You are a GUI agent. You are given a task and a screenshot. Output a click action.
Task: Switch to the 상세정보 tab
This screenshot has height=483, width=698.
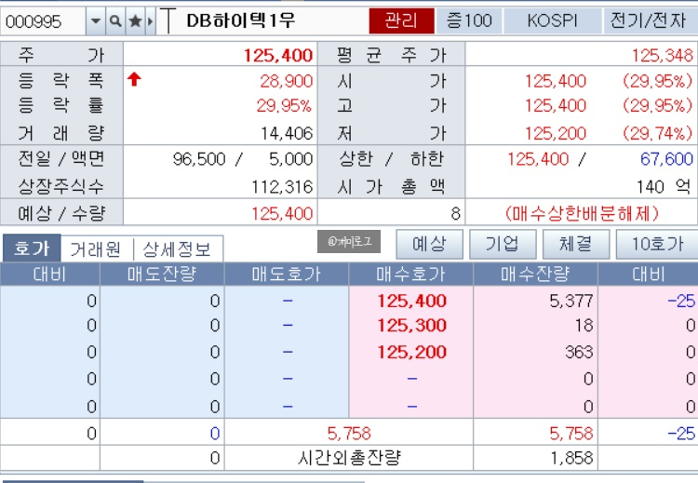click(x=177, y=248)
